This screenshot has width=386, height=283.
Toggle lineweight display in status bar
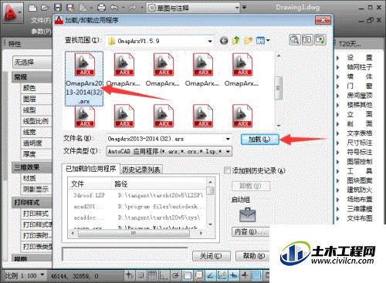[245, 275]
